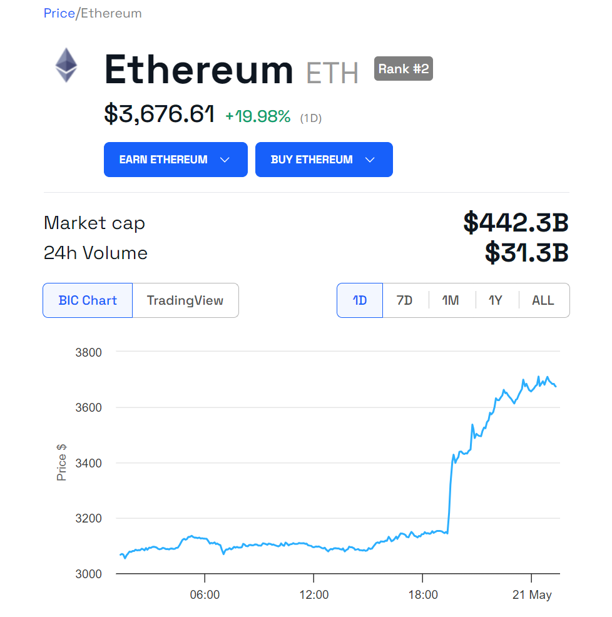Click the 12:00 axis tick label
The image size is (612, 617).
(314, 594)
